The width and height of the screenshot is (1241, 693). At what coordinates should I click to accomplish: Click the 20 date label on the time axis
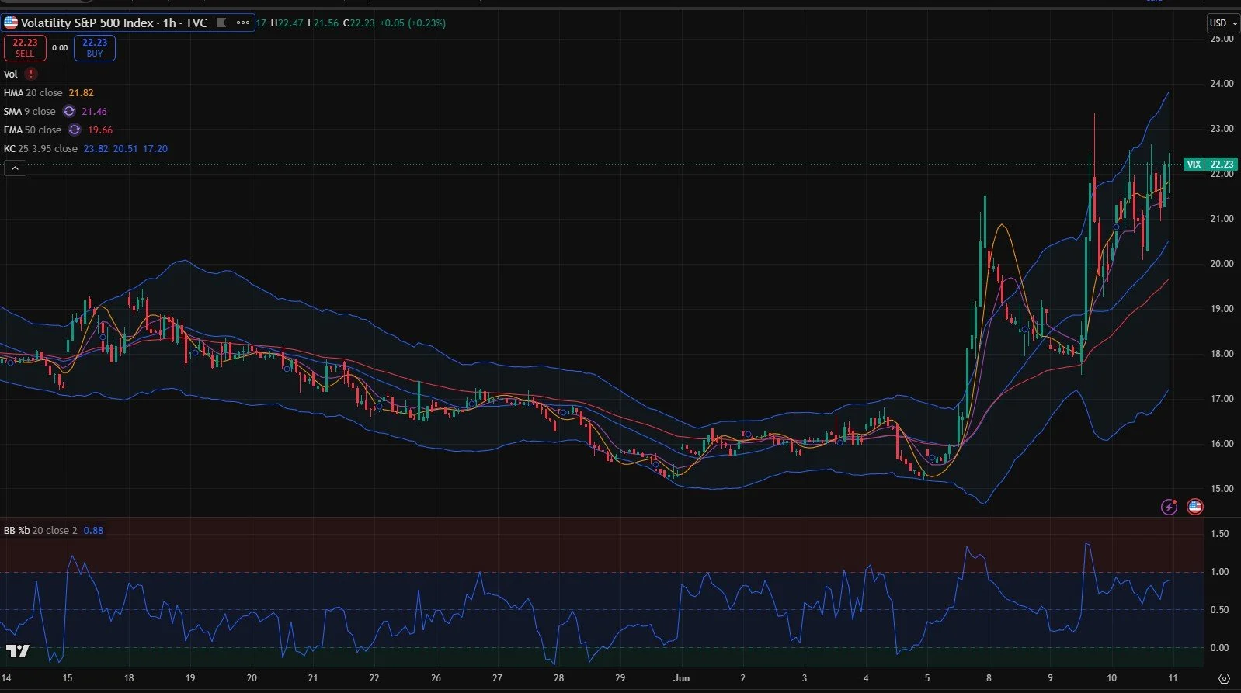click(252, 678)
